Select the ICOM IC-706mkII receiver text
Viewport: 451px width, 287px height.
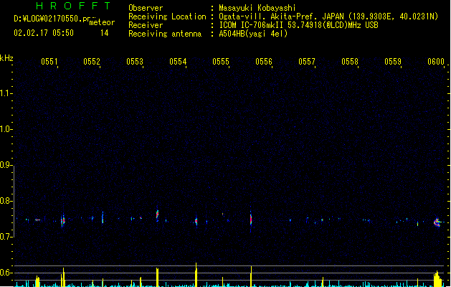[298, 25]
